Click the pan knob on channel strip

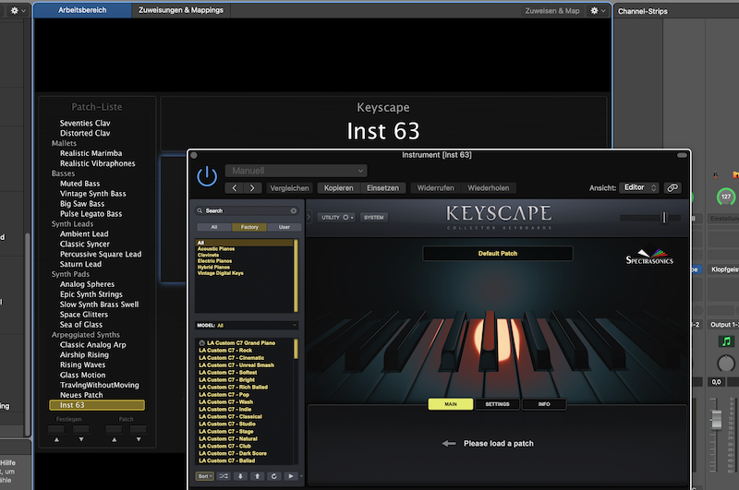coord(726,364)
